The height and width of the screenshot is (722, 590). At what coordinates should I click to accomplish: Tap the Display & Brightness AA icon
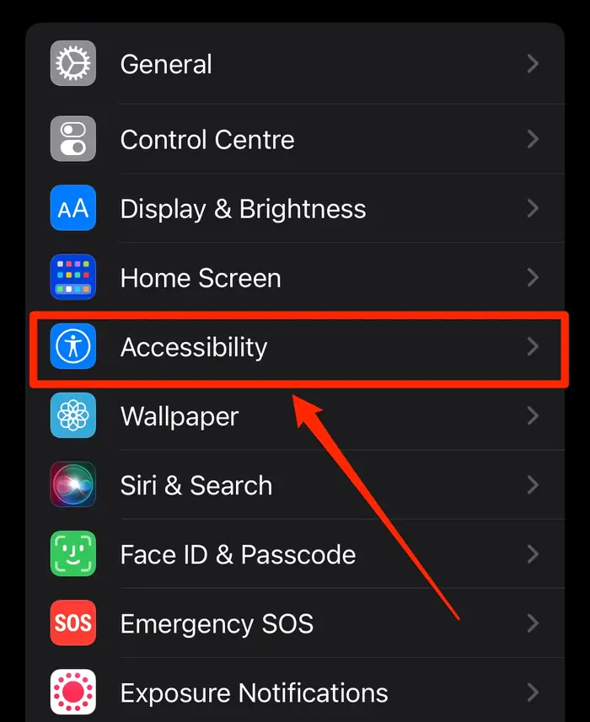tap(73, 207)
